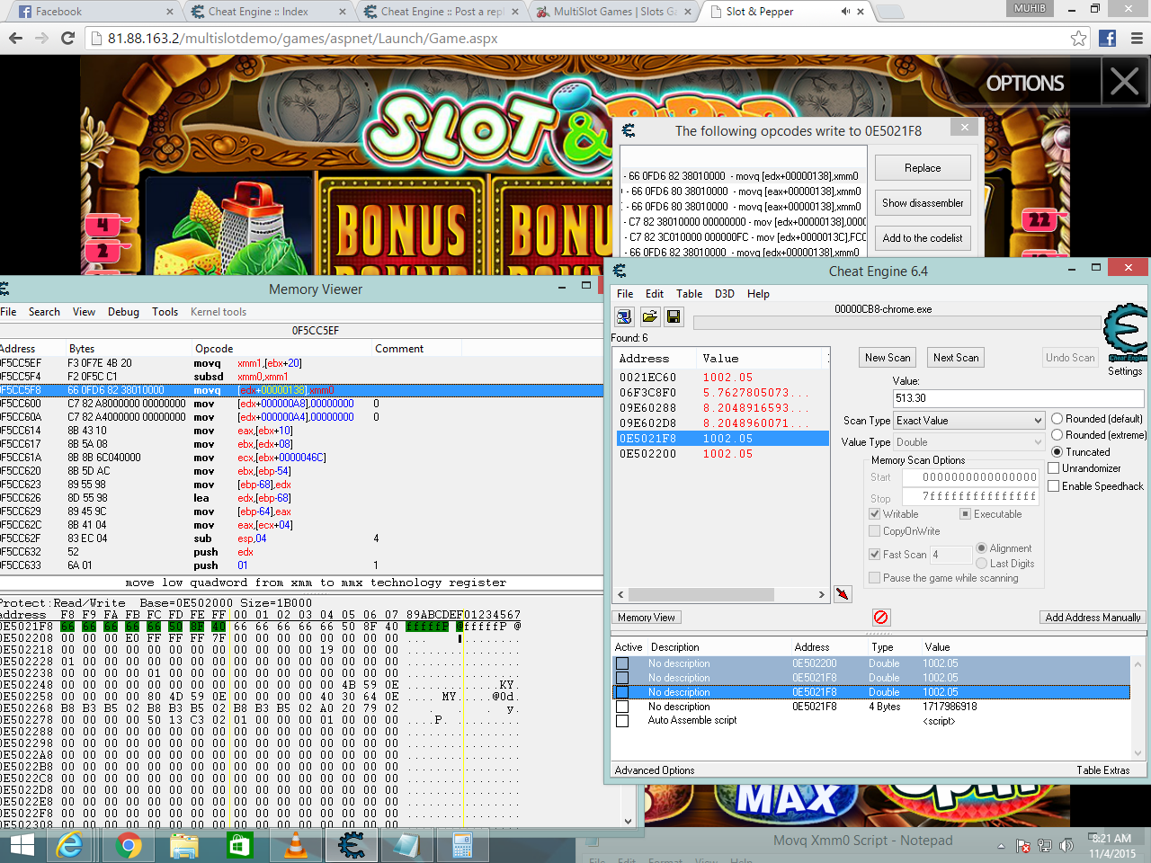
Task: Click the Add to the codelist button
Action: (922, 237)
